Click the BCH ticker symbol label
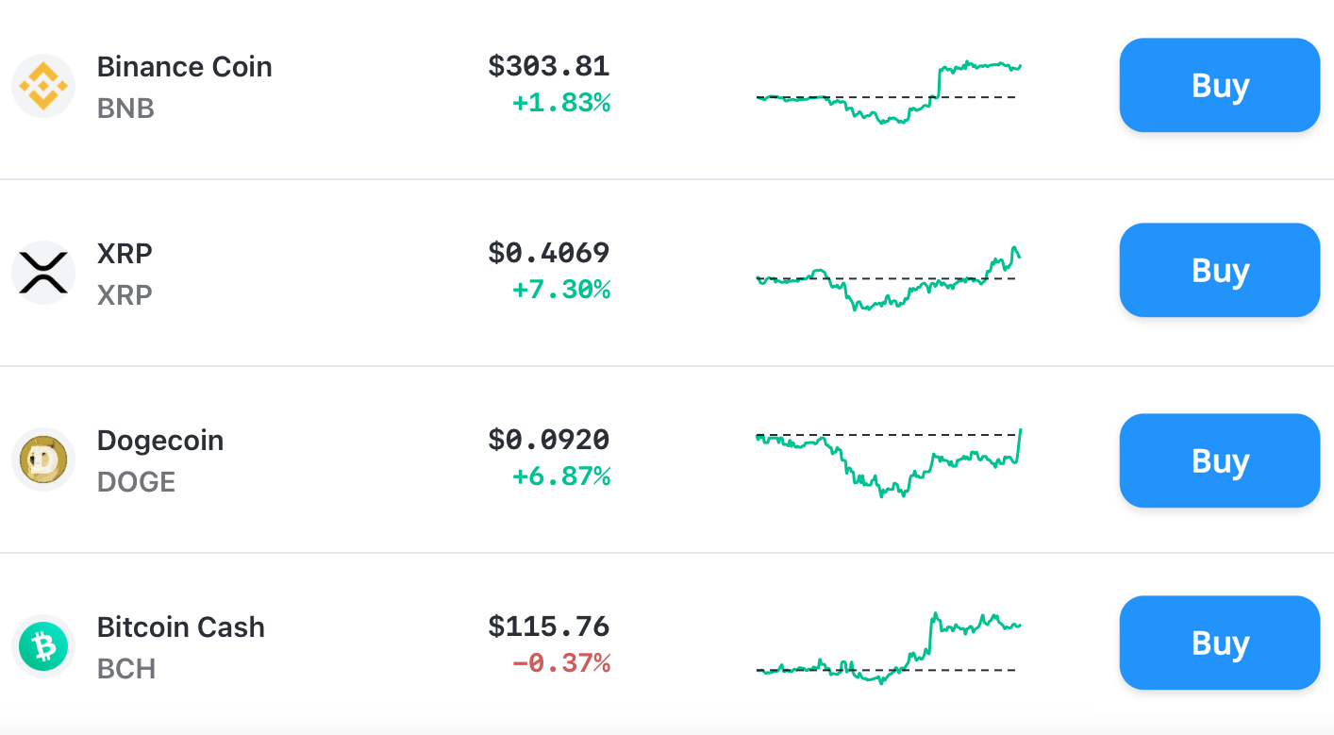This screenshot has width=1334, height=735. tap(125, 668)
